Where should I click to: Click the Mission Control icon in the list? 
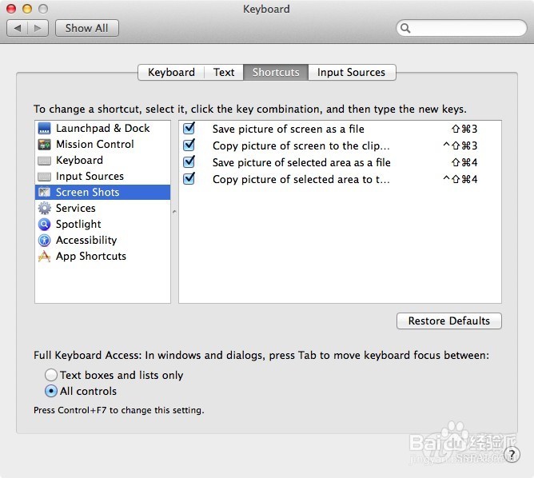pyautogui.click(x=44, y=145)
